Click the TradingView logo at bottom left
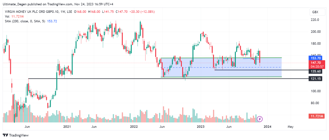 pos(16,135)
